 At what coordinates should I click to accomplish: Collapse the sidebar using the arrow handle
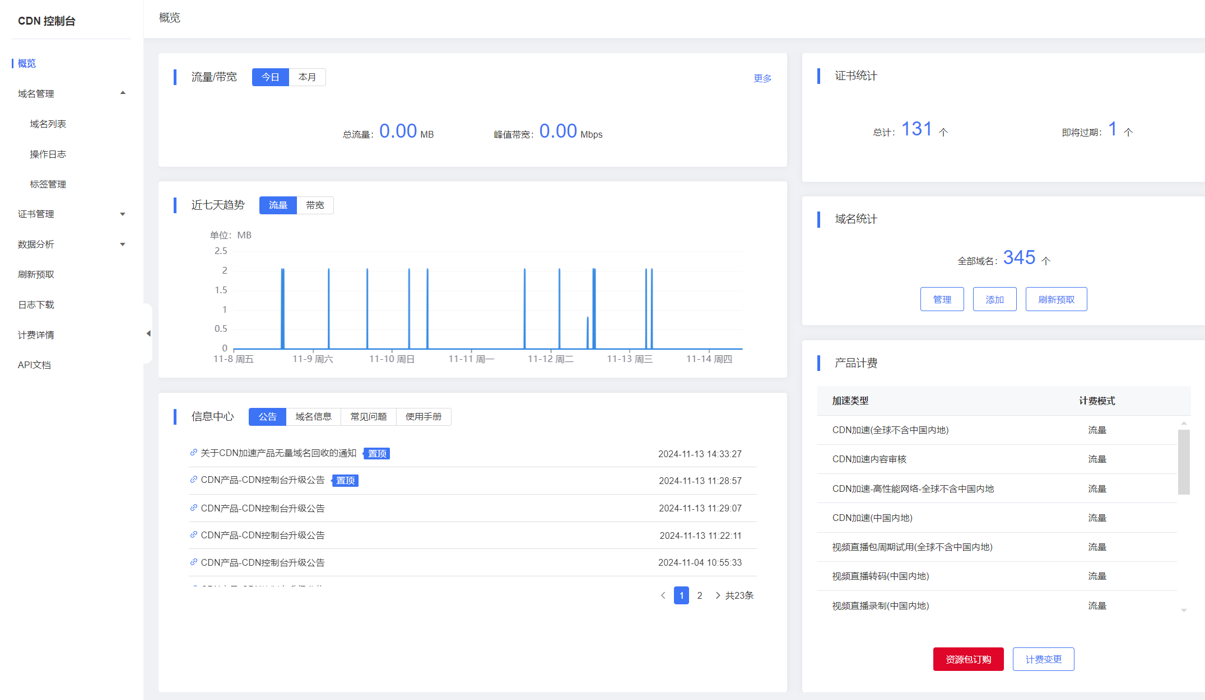[148, 333]
